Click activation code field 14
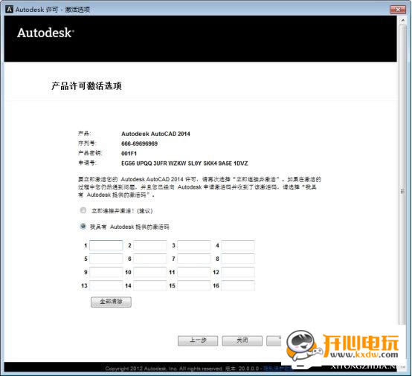Screen dimensions: 412x376 pos(150,285)
